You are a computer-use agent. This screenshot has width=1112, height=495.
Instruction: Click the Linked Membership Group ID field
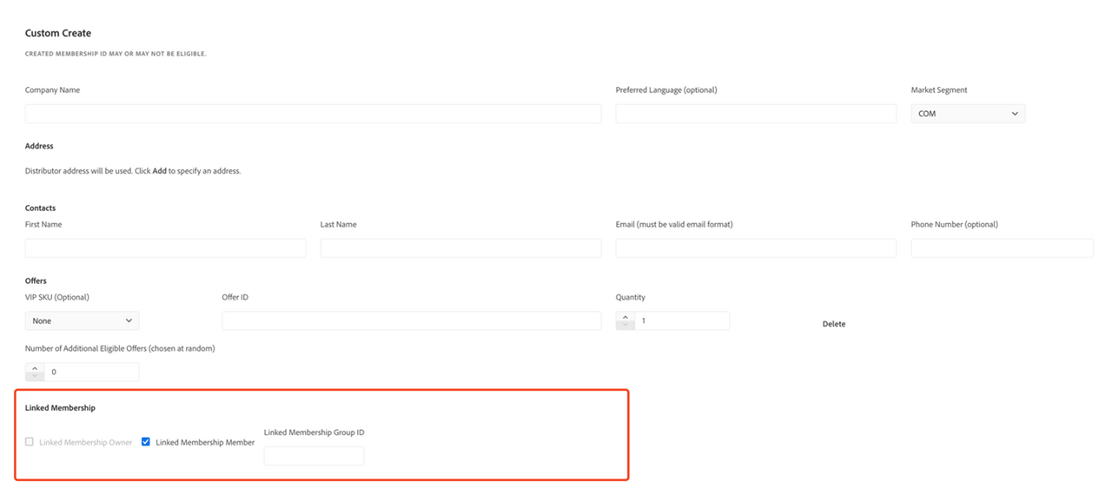tap(314, 456)
